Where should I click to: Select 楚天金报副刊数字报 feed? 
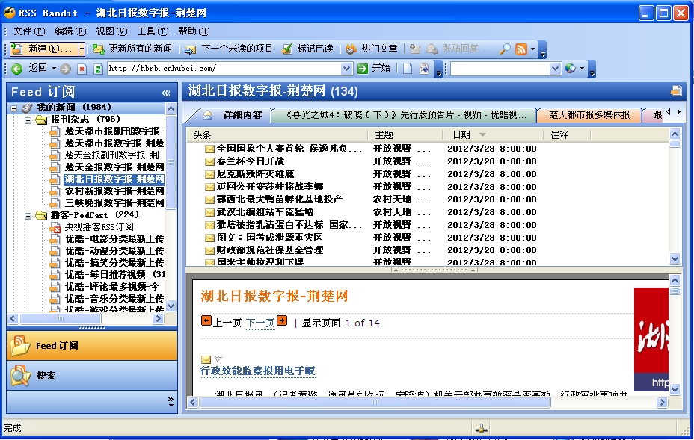(x=111, y=155)
